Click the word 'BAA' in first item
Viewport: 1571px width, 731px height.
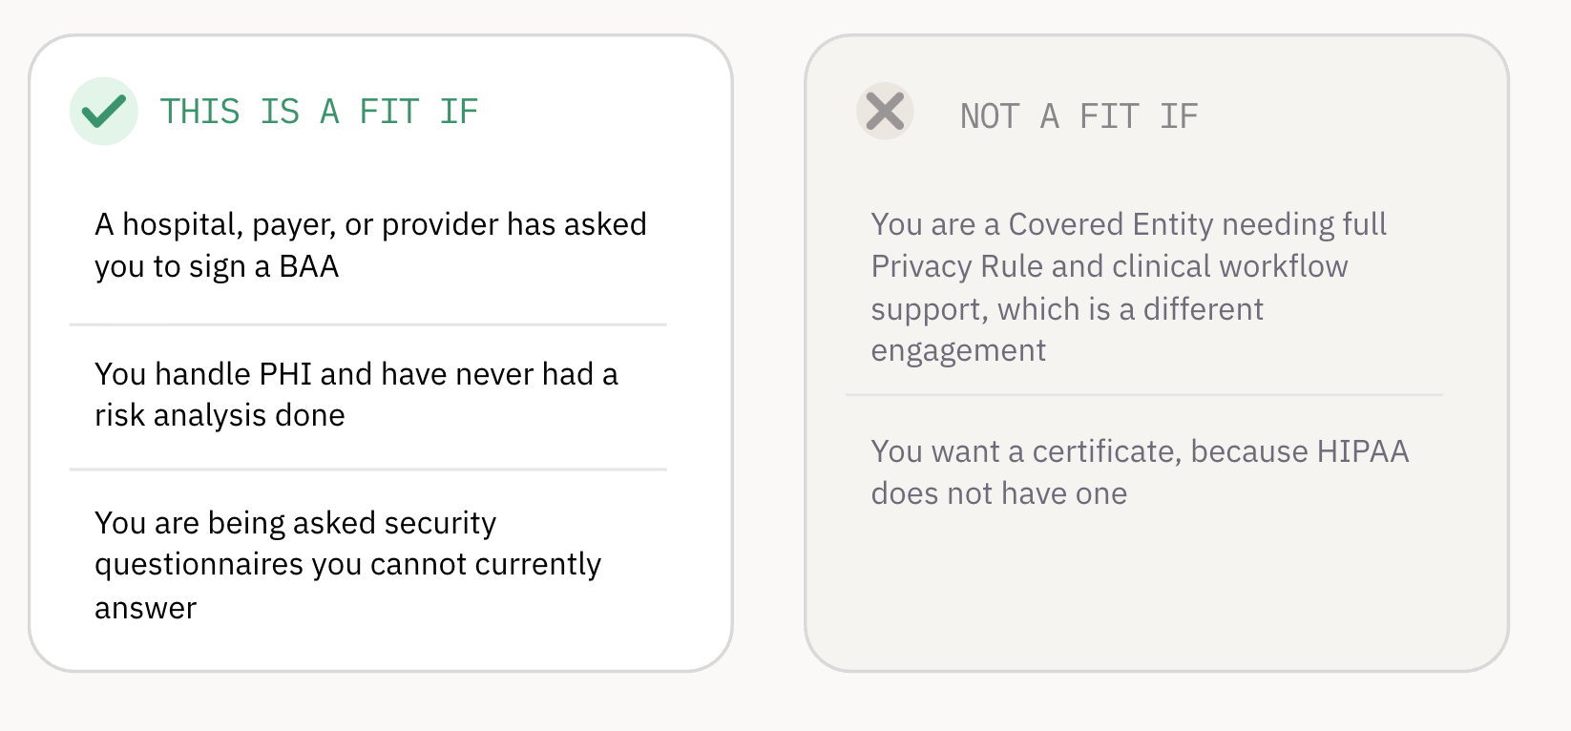tap(308, 266)
